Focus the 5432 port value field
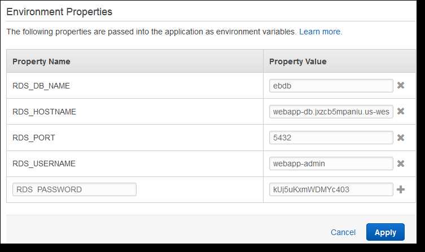This screenshot has height=252, width=425. pyautogui.click(x=331, y=138)
